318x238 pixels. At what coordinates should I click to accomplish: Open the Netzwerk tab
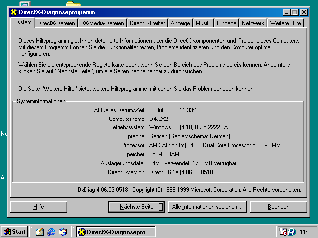[253, 23]
